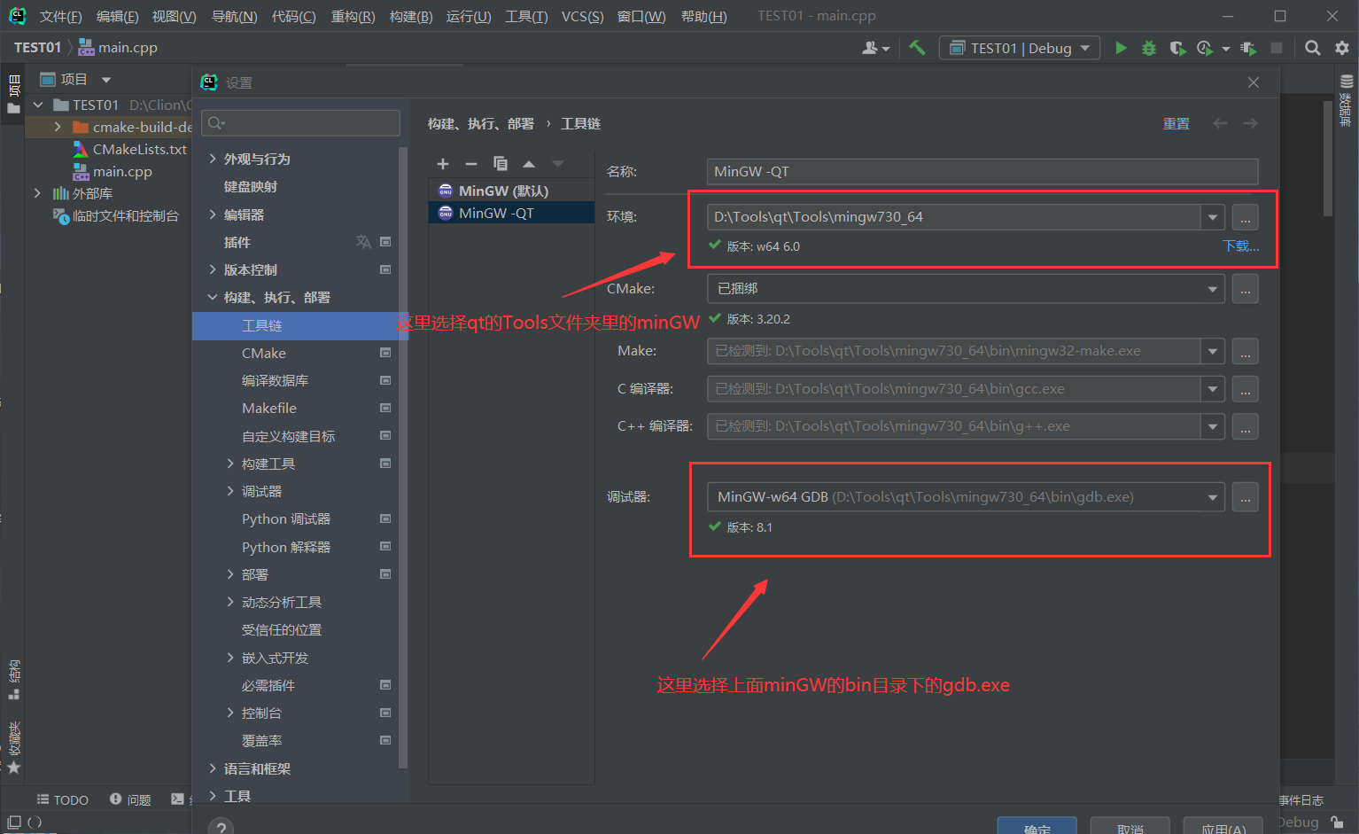Add a new toolchain with the plus icon
This screenshot has width=1359, height=834.
click(x=442, y=163)
